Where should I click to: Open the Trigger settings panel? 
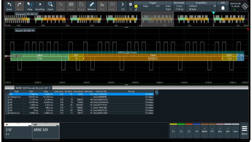pos(153,6)
